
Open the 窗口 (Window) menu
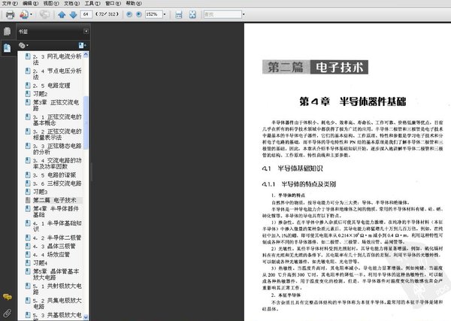114,3
